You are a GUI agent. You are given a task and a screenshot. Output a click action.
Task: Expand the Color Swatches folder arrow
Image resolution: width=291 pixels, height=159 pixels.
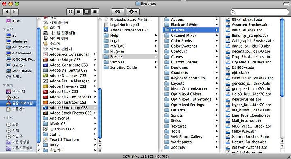tap(217, 46)
